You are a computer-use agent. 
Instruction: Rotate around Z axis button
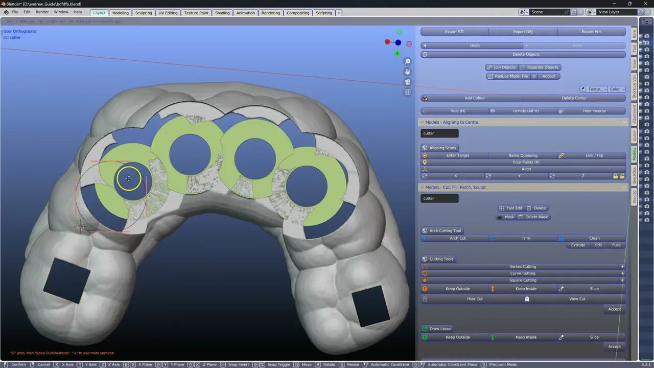coord(580,176)
